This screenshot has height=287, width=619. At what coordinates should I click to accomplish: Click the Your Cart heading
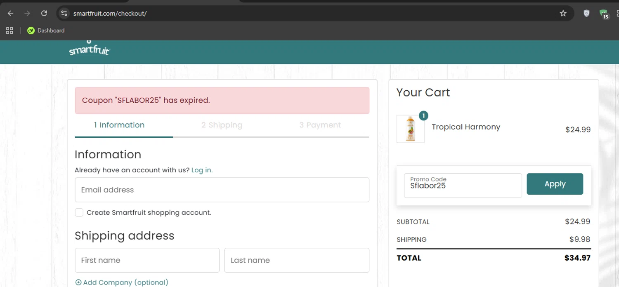tap(423, 92)
